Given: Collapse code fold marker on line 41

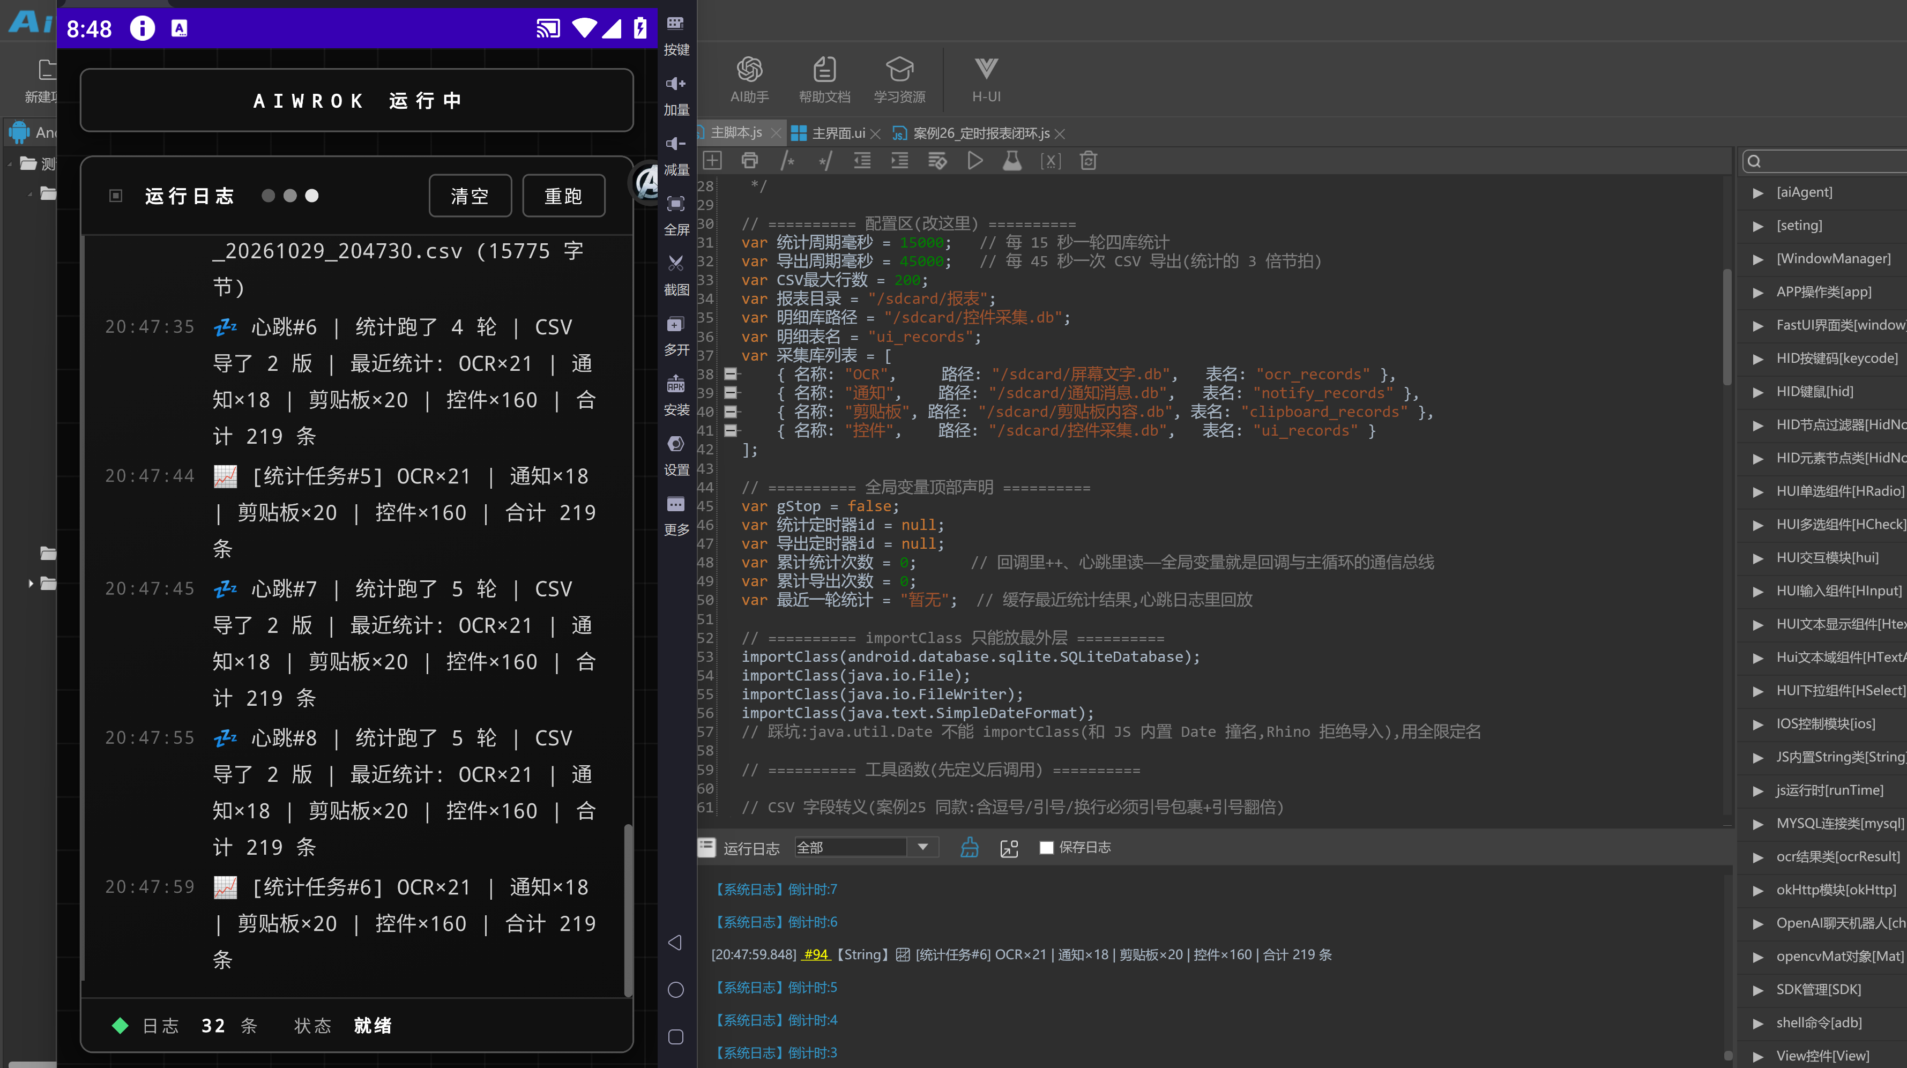Looking at the screenshot, I should pos(731,430).
